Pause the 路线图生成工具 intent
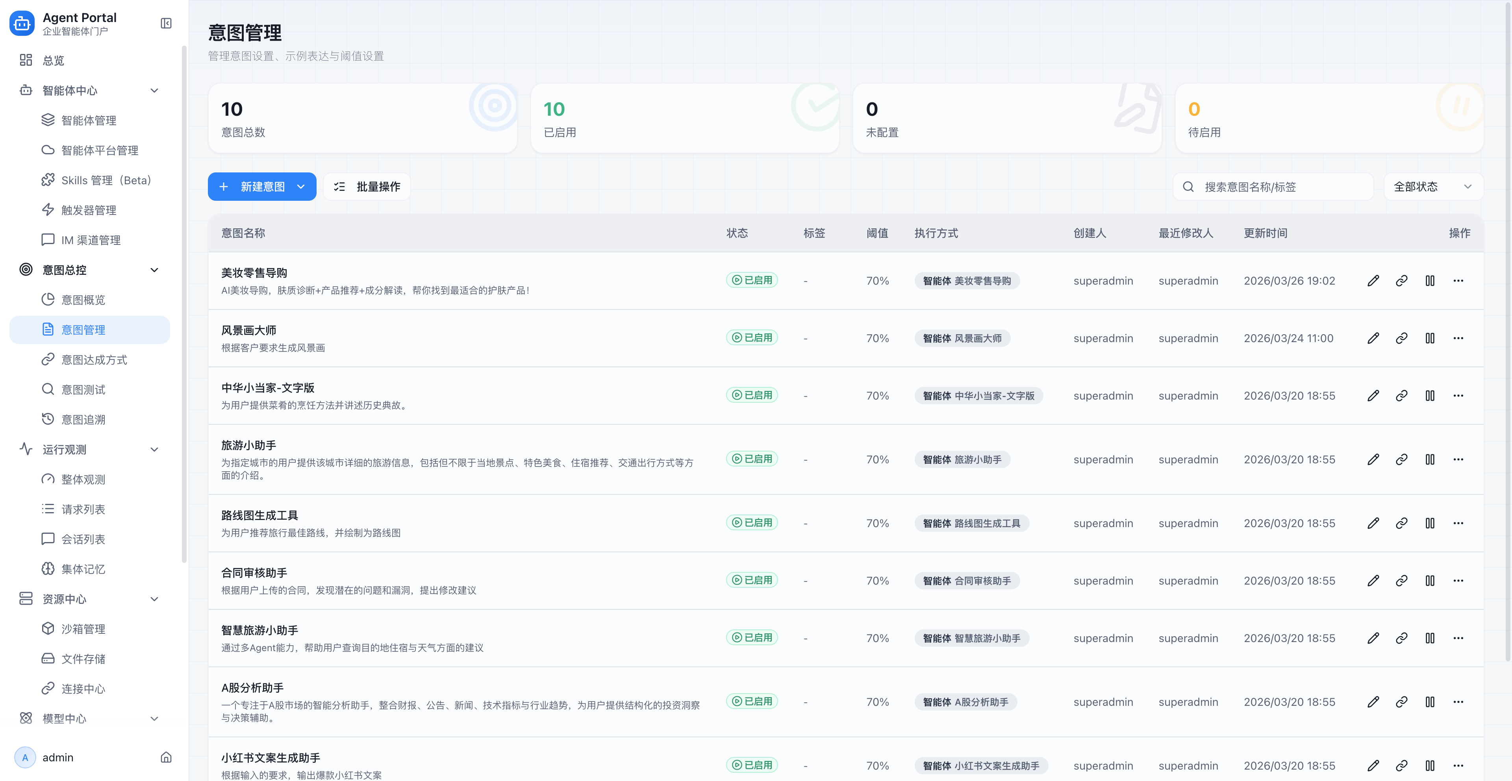 pyautogui.click(x=1430, y=523)
